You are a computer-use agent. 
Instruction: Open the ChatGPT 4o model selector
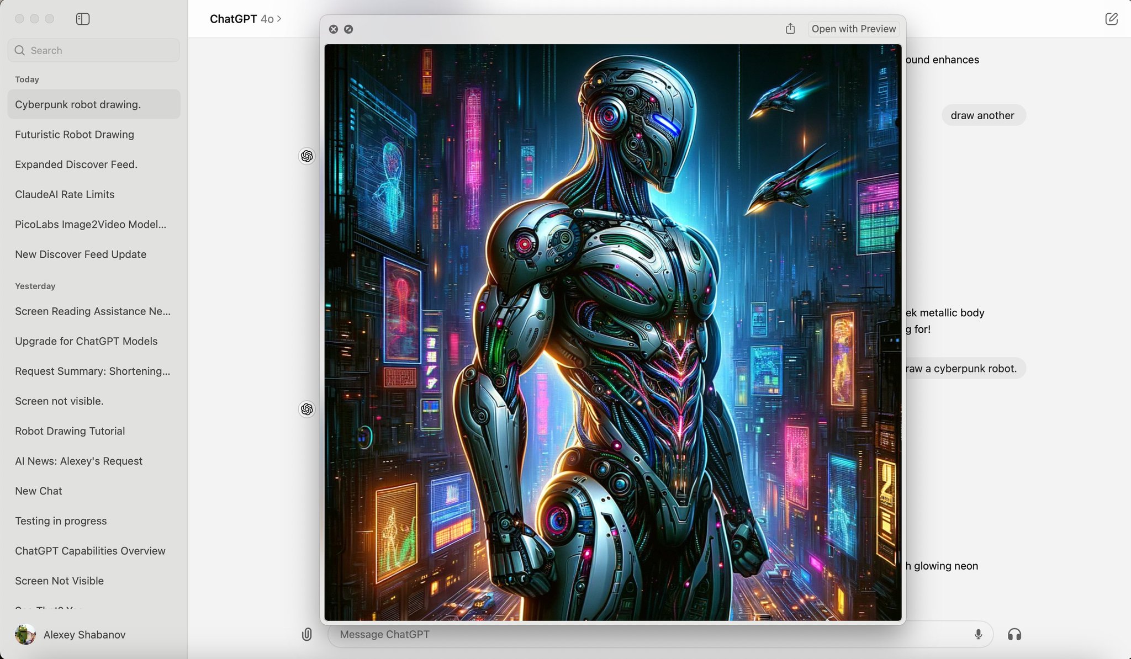click(246, 19)
